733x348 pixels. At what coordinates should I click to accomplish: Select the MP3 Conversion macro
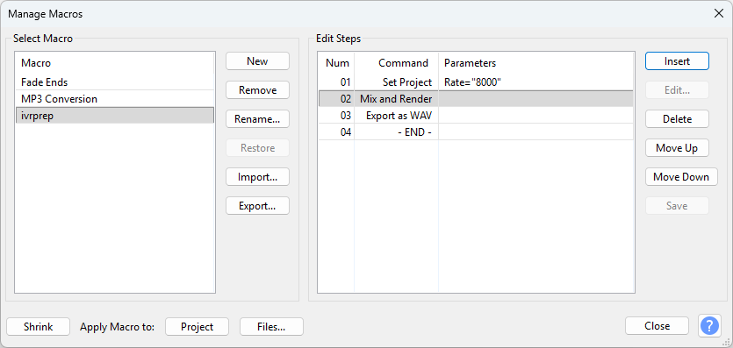coord(114,99)
